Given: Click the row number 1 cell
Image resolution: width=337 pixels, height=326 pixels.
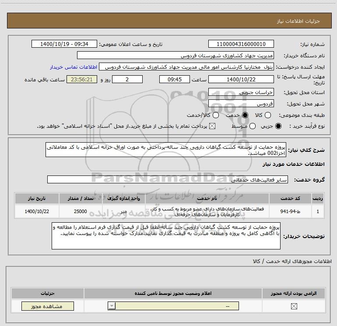Looking at the screenshot, I should point(318,211).
